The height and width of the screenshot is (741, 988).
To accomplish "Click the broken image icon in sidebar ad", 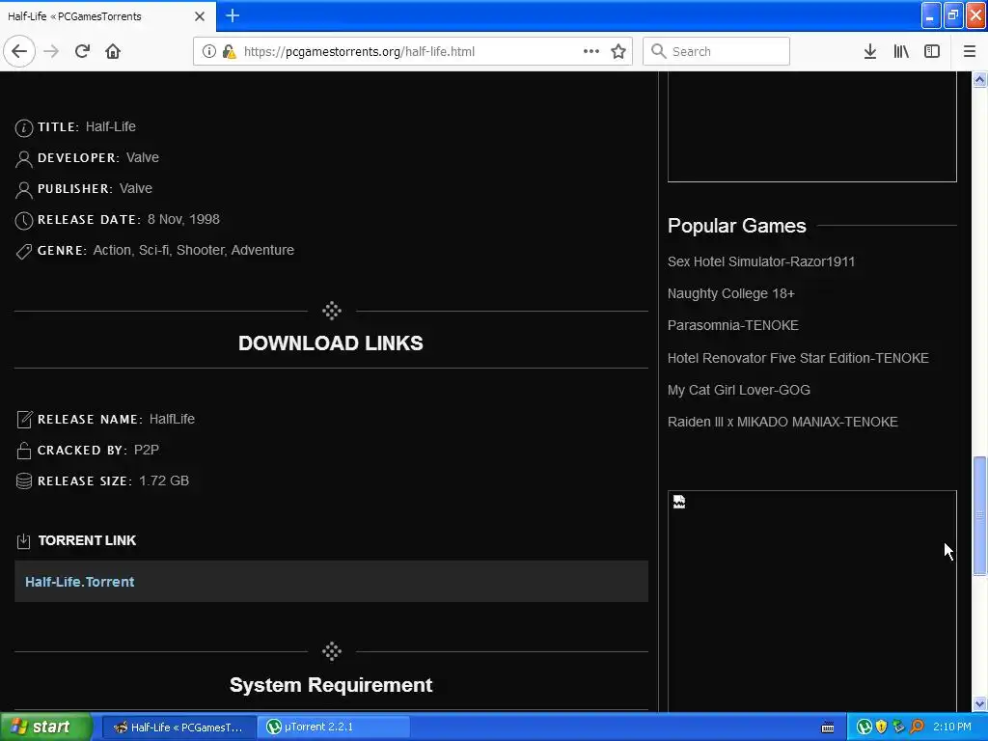I will 678,502.
